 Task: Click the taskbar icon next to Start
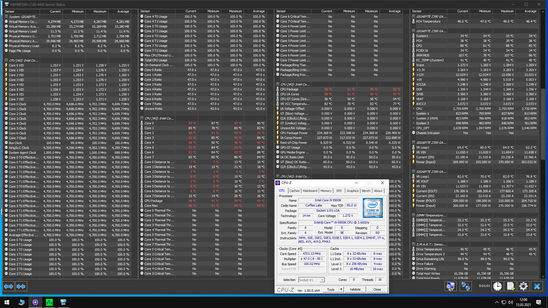point(21,302)
